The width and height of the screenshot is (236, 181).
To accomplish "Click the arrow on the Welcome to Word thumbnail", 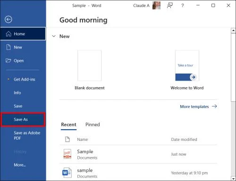I will coord(194,77).
